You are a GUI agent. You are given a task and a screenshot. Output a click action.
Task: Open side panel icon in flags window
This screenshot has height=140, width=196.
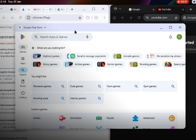[96, 18]
